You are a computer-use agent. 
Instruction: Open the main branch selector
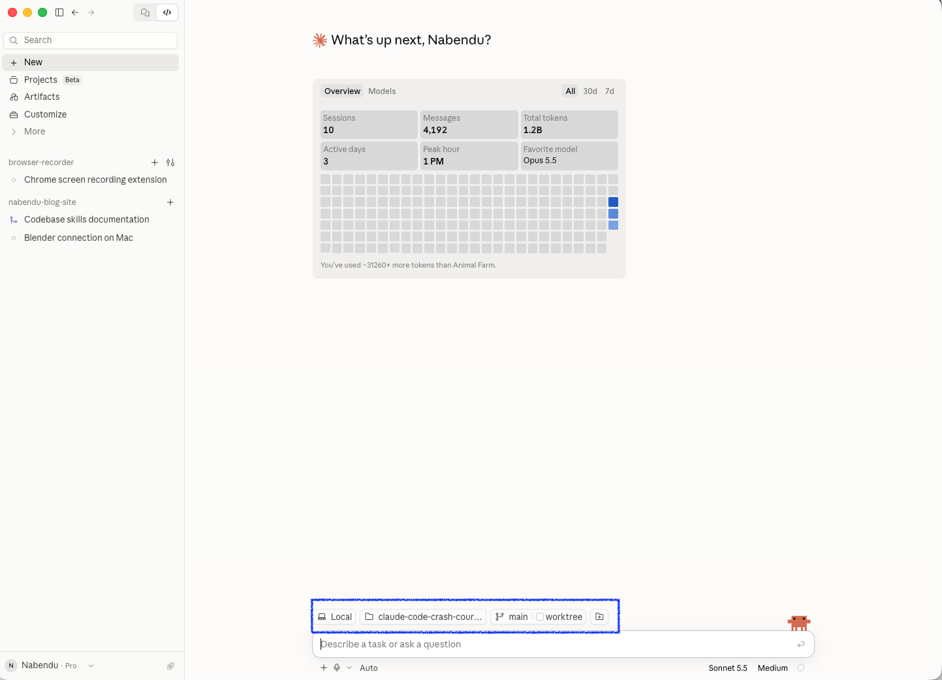[x=511, y=617]
